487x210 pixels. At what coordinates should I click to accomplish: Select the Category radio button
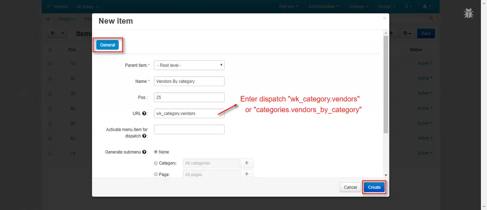point(156,163)
